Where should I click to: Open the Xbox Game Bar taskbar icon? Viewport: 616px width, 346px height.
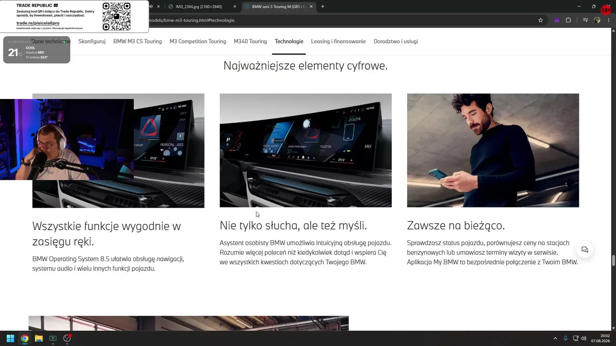(x=53, y=338)
